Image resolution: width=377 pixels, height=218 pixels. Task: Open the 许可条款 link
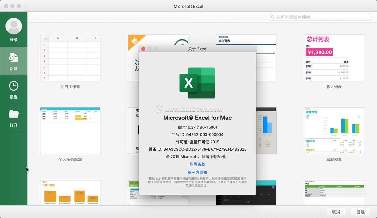198,164
